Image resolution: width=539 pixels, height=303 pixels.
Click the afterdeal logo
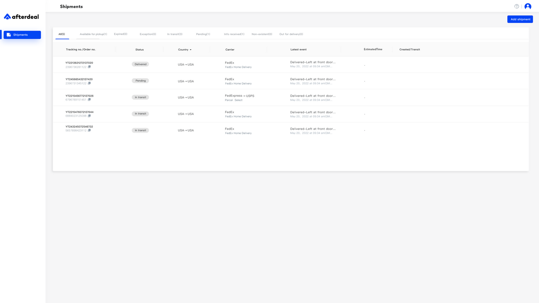[21, 16]
